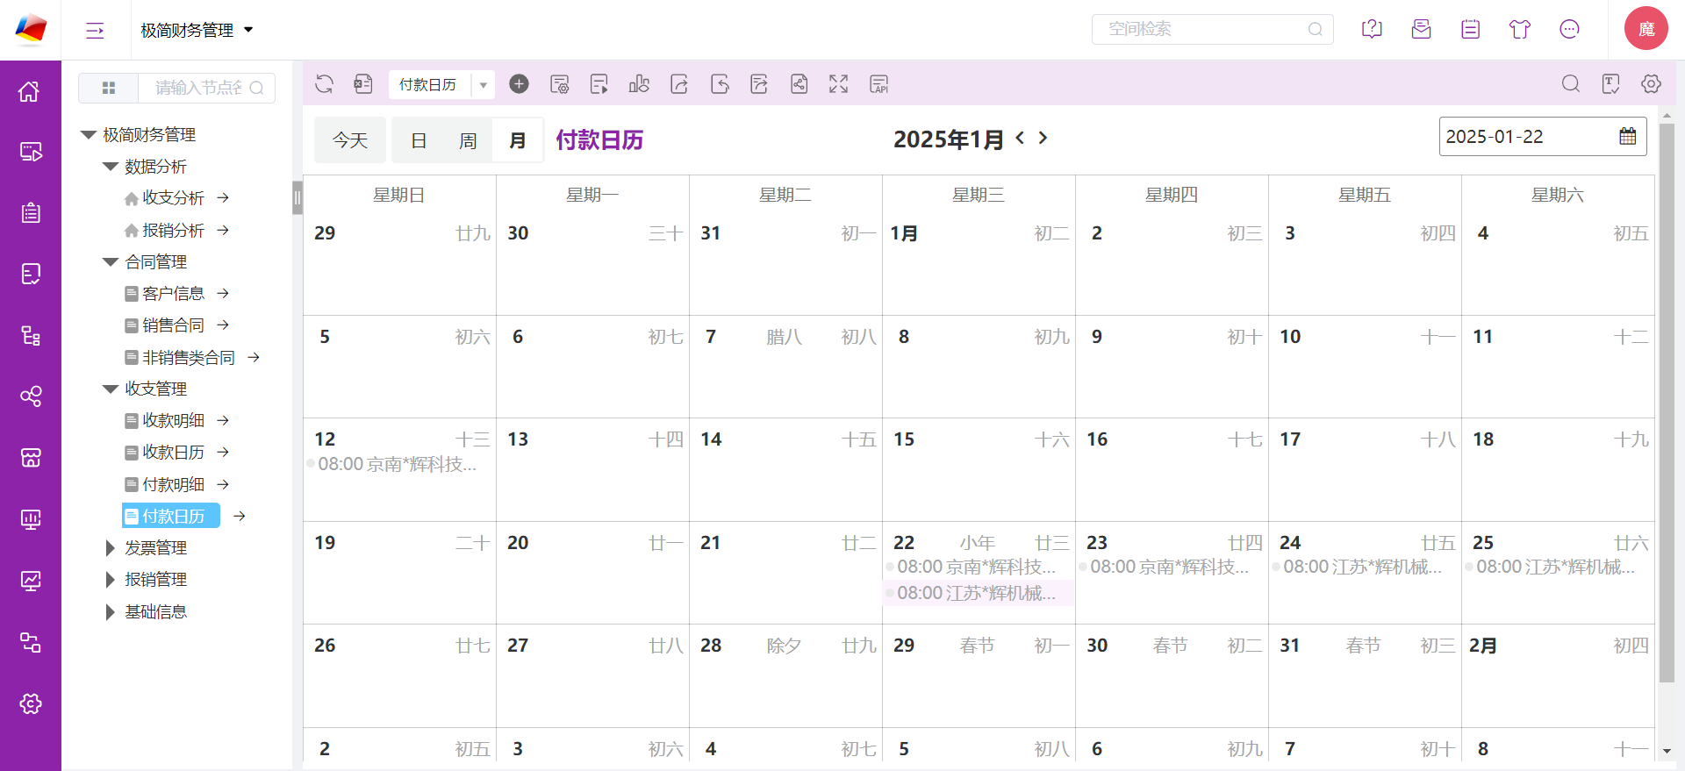Toggle fullscreen with the expand arrows icon
Image resolution: width=1685 pixels, height=771 pixels.
coord(839,84)
